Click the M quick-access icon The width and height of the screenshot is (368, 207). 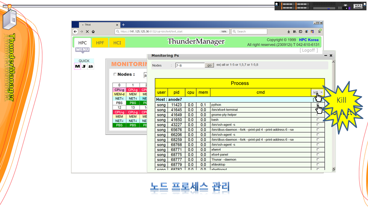click(x=77, y=66)
